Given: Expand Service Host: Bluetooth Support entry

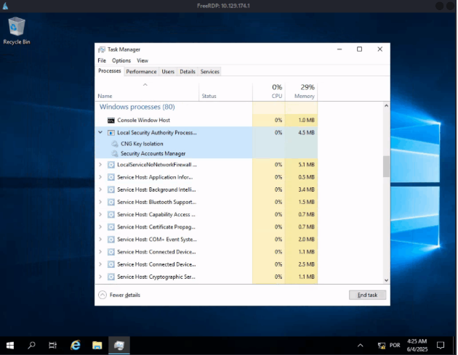Looking at the screenshot, I should [100, 202].
